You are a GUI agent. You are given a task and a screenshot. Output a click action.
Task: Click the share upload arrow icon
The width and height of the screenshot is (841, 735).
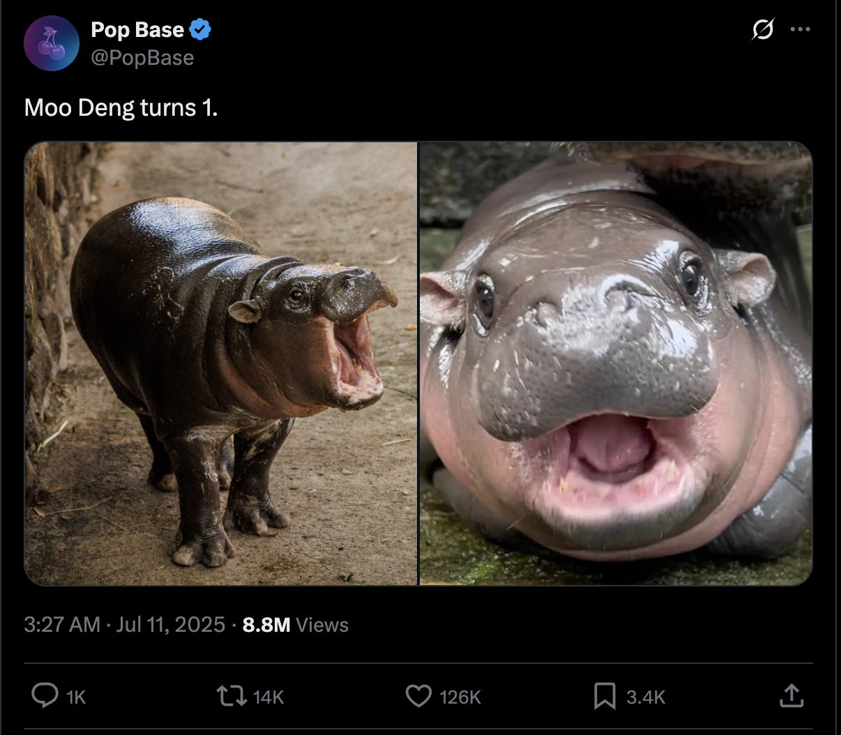791,696
